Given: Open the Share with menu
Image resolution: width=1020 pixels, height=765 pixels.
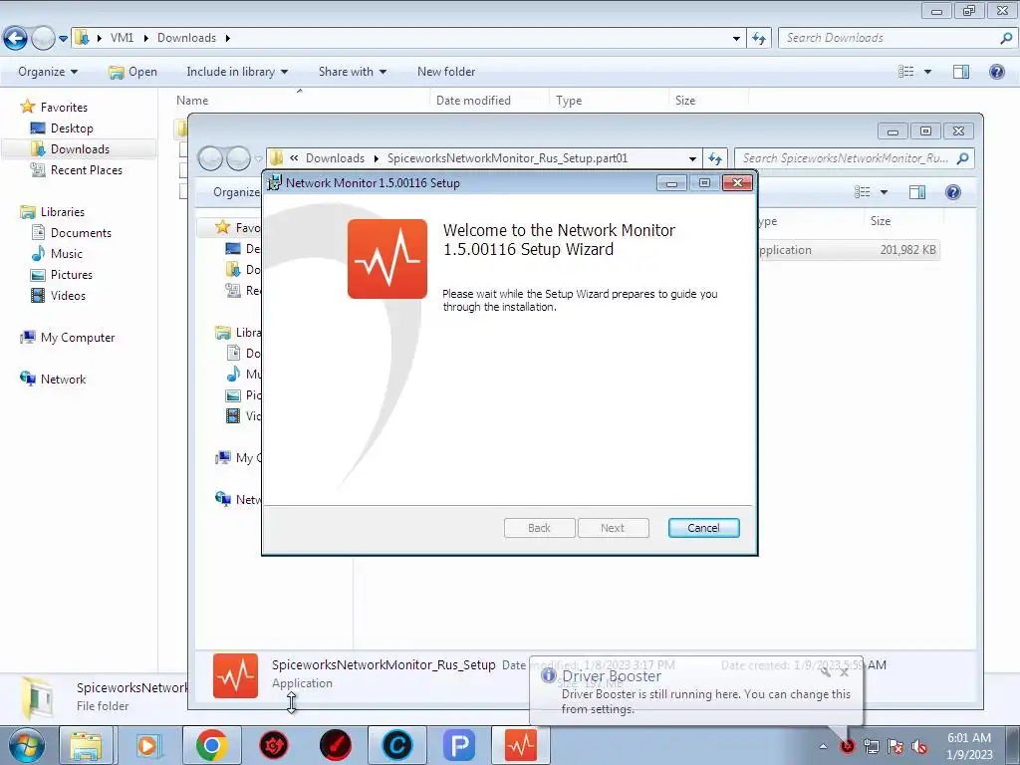Looking at the screenshot, I should (x=352, y=72).
